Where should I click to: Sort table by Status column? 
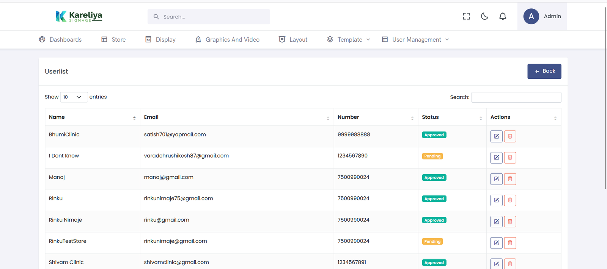(452, 117)
